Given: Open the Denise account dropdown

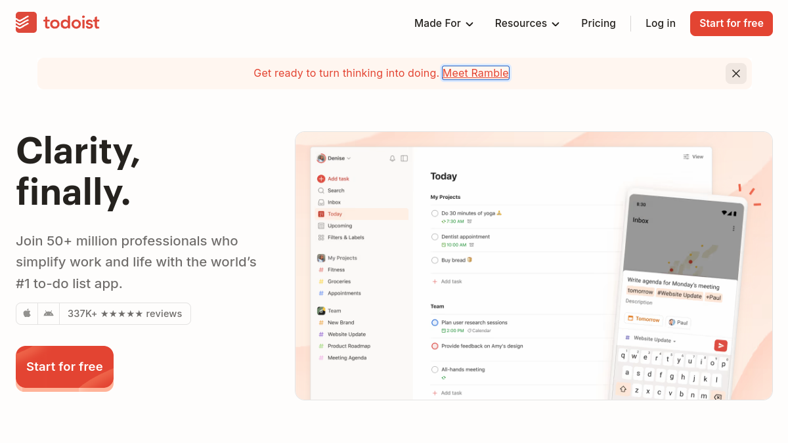Looking at the screenshot, I should [334, 158].
